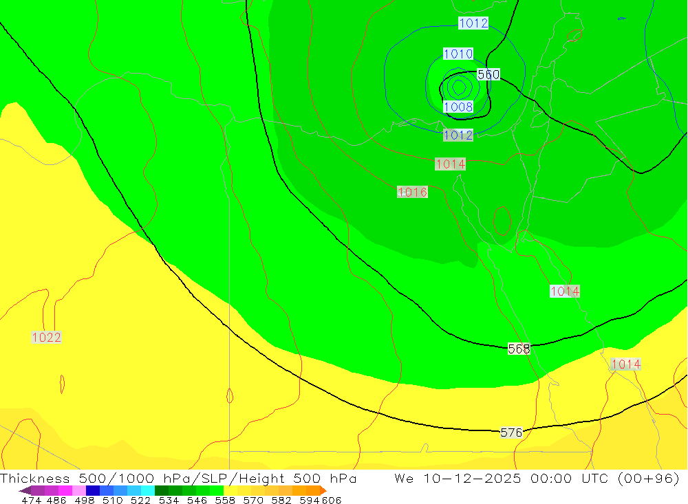688x504 pixels.
Task: Click the 568 height contour label
Action: pos(519,349)
